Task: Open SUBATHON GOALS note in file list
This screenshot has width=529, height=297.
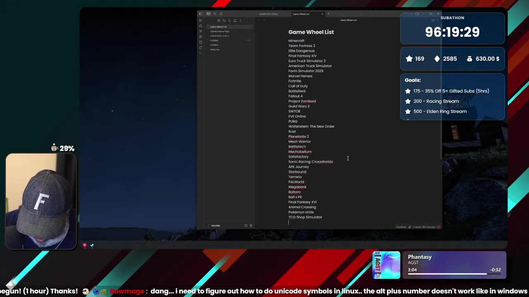Action: click(x=229, y=36)
